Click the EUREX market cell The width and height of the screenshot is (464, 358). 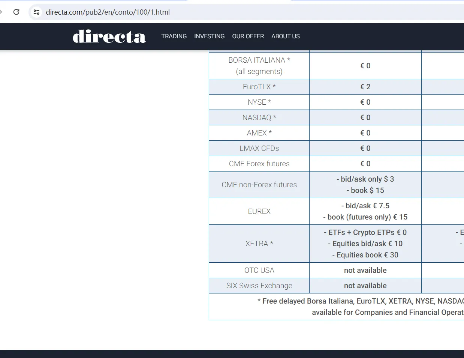pos(259,211)
